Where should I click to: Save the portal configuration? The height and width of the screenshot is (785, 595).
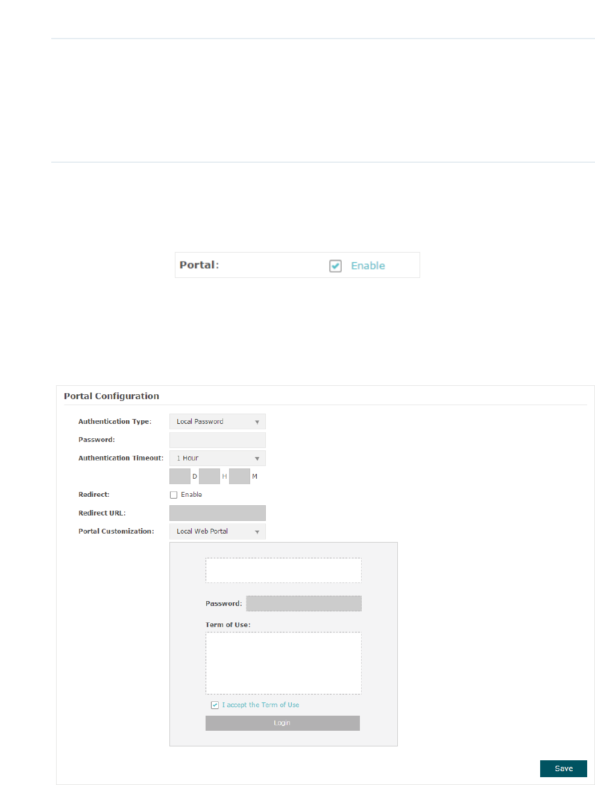click(x=564, y=769)
